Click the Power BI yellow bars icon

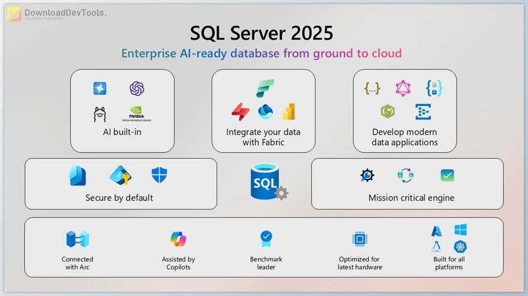pos(289,112)
